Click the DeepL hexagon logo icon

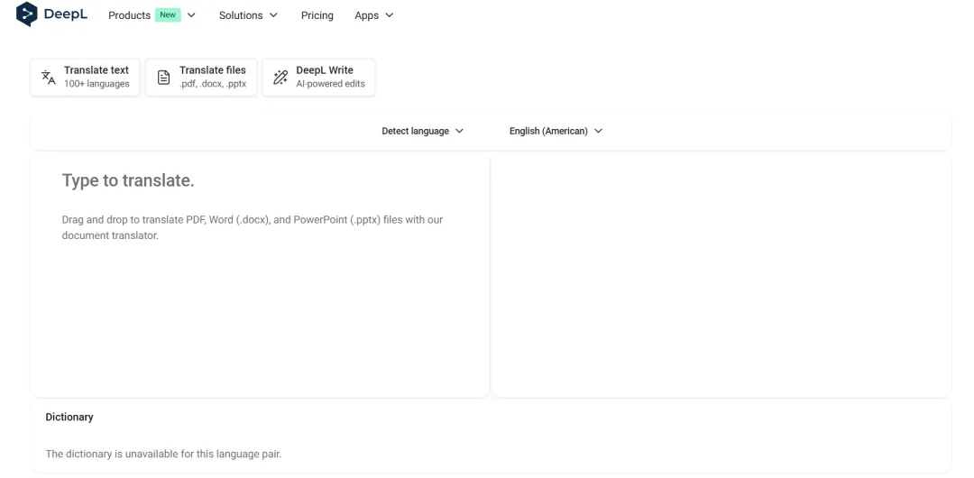[27, 14]
